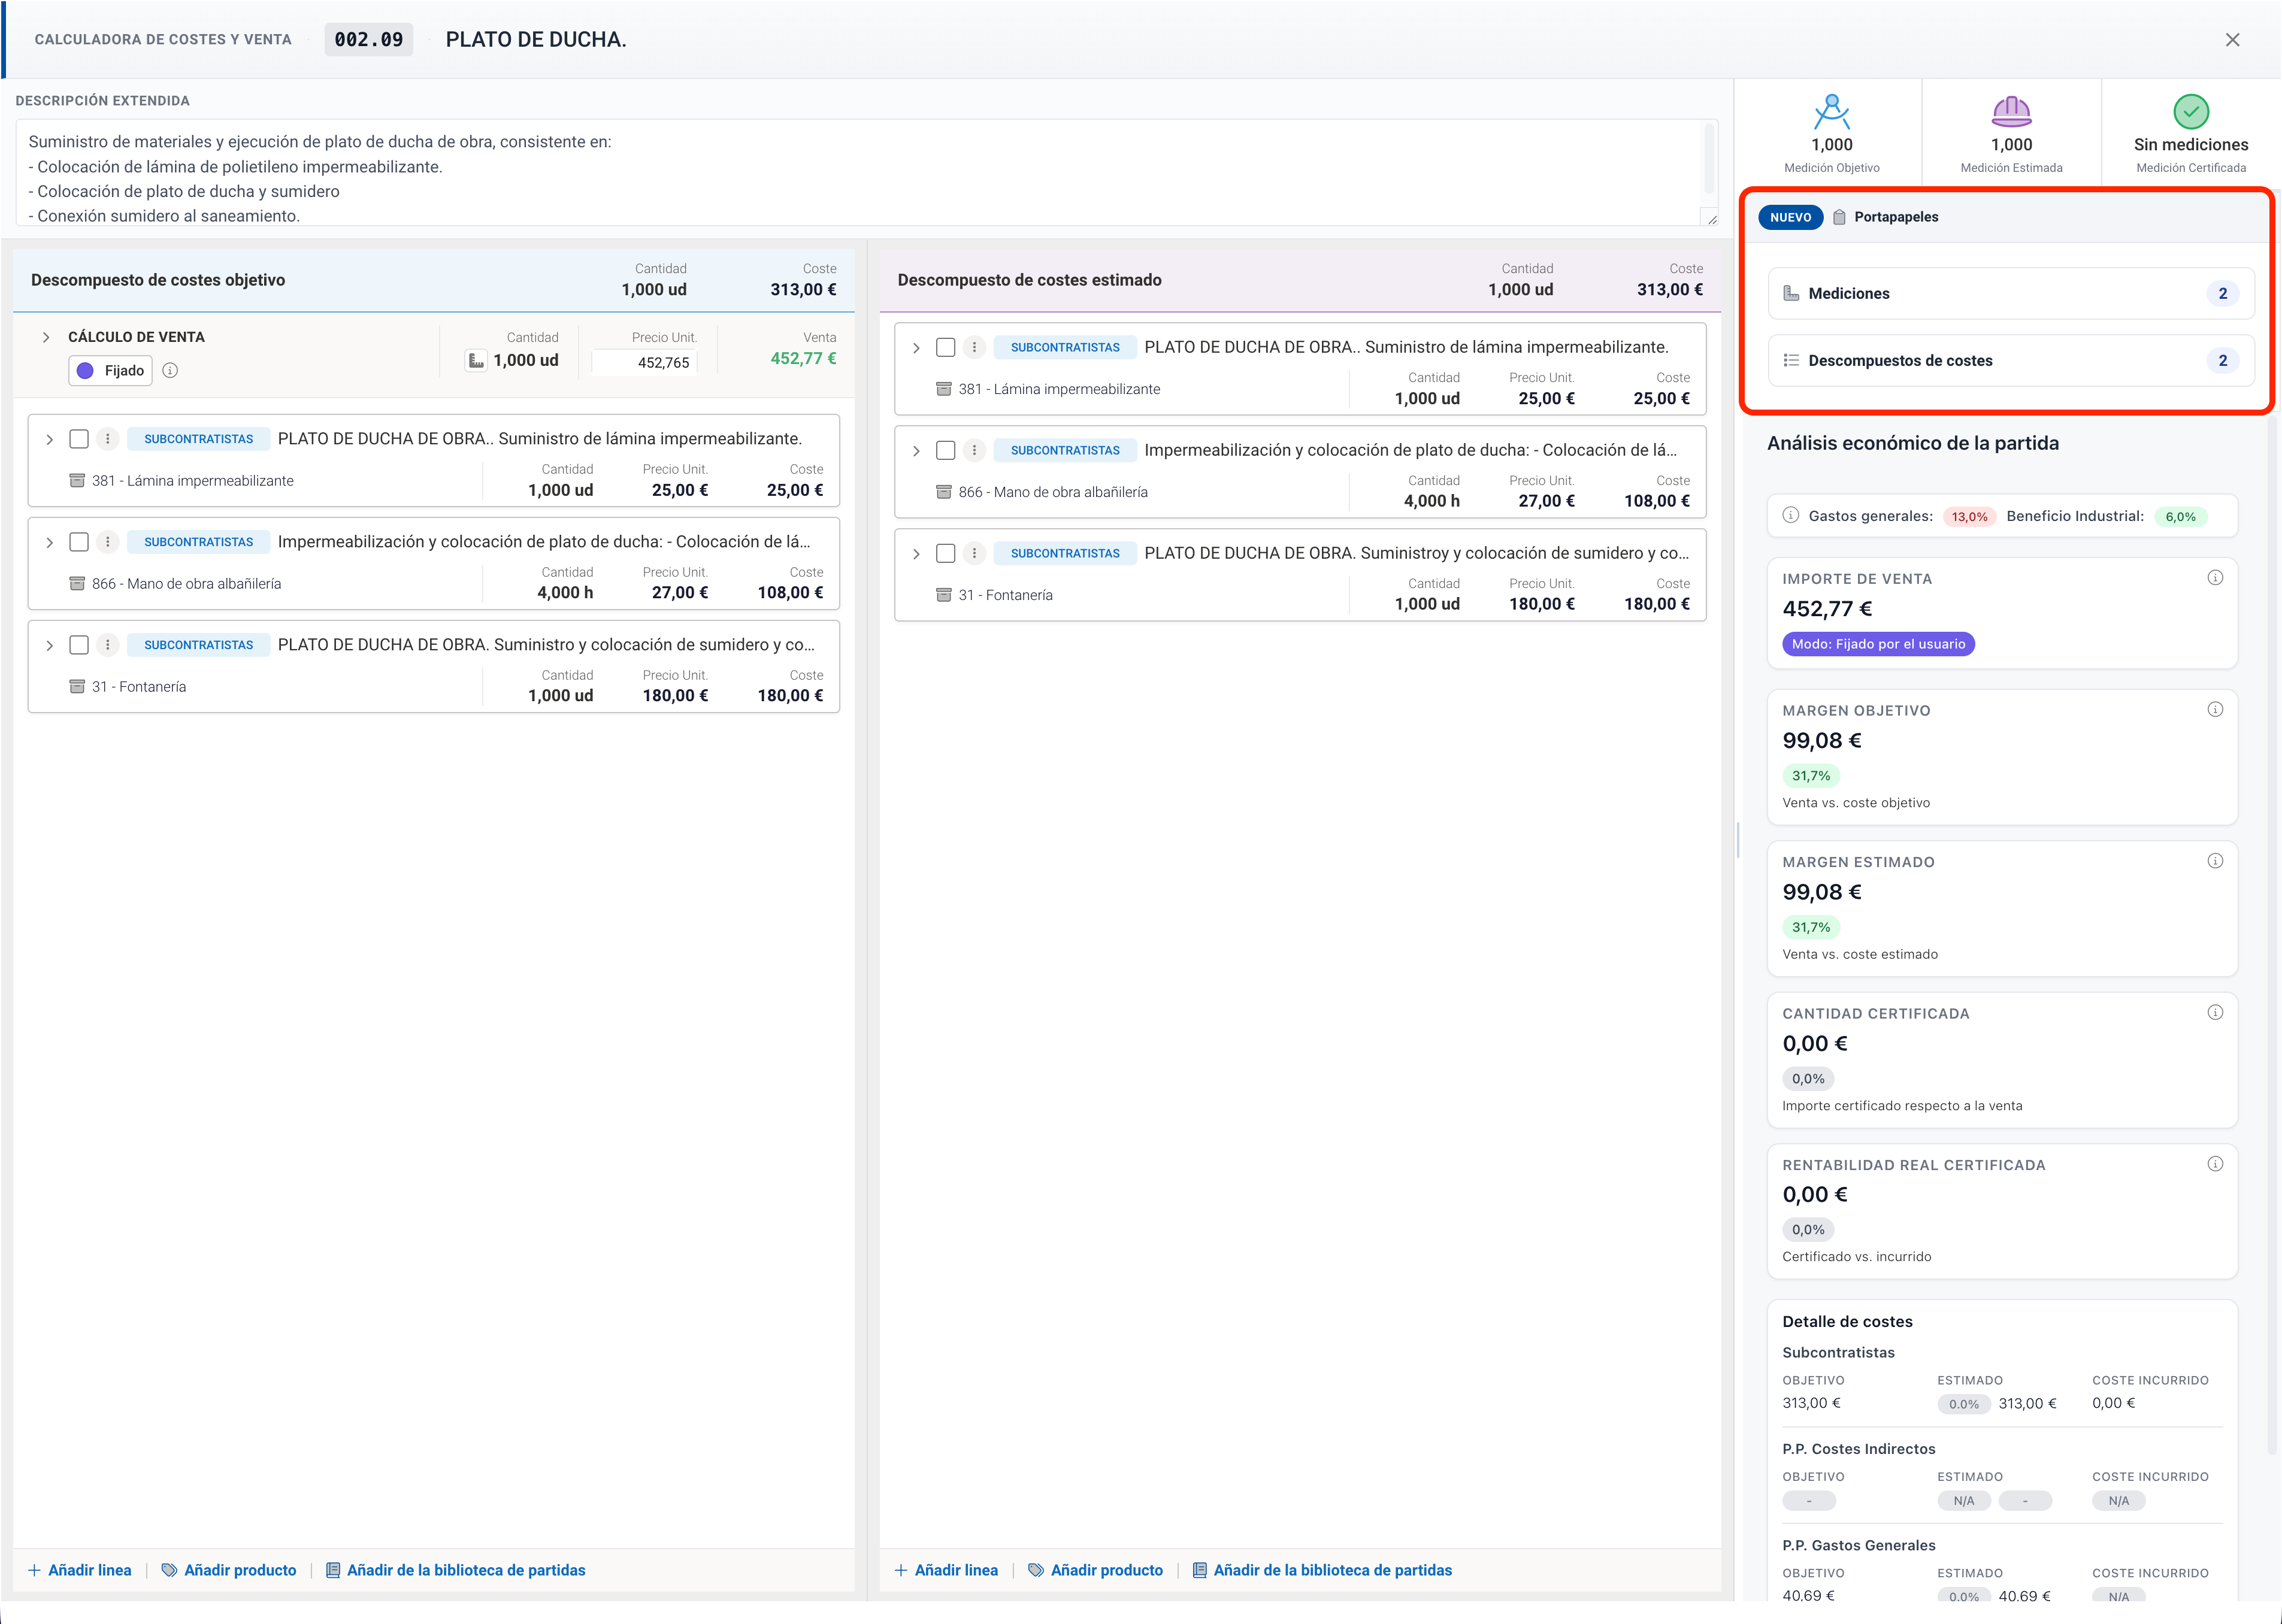Expand objetivo Lámina impermeabilizante line details
Viewport: 2282px width, 1624px height.
coord(49,439)
